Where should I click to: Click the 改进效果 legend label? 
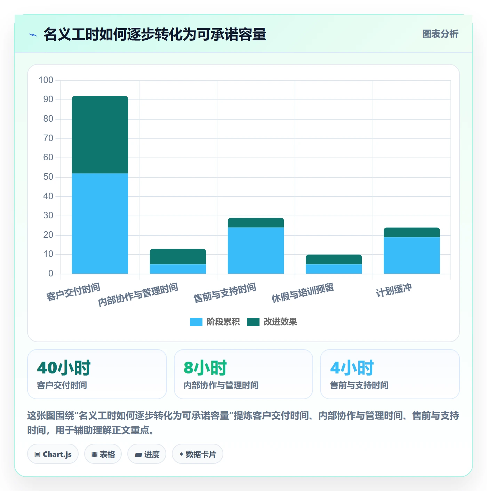(280, 322)
